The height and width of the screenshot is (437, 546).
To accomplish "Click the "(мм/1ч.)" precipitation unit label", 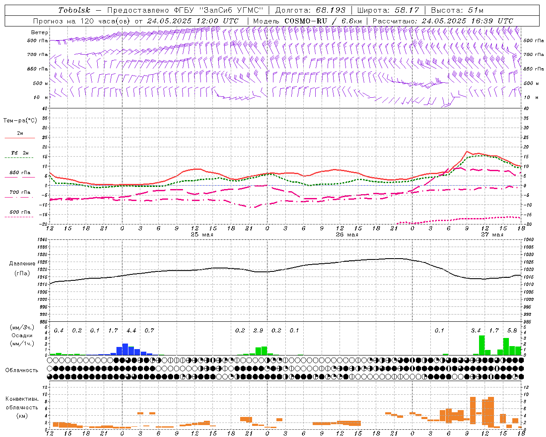I will click(x=22, y=344).
